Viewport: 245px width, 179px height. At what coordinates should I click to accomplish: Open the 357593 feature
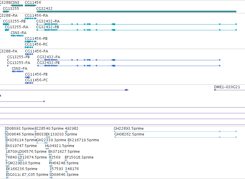[x=51, y=172]
